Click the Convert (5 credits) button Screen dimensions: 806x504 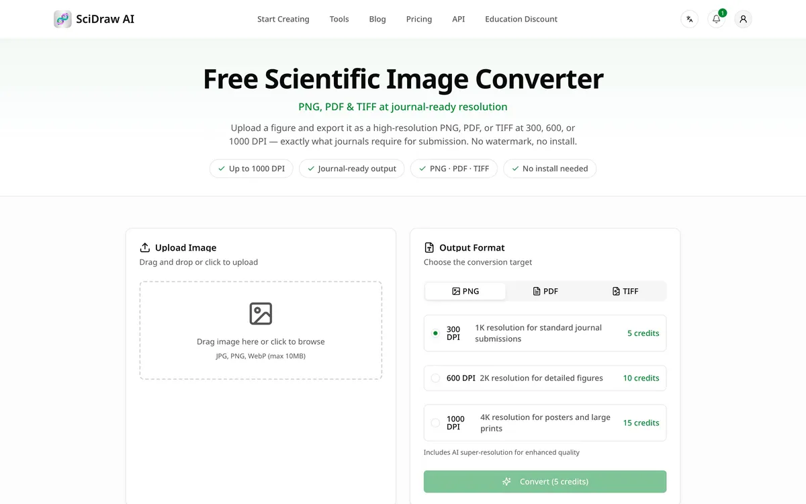[x=545, y=482]
